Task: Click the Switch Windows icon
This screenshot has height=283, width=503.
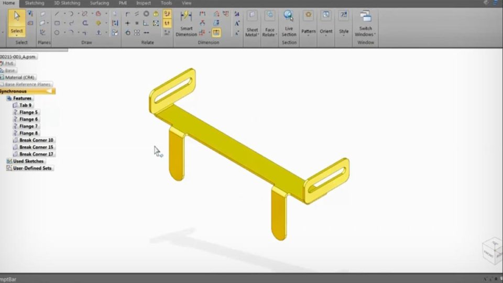Action: click(x=365, y=23)
